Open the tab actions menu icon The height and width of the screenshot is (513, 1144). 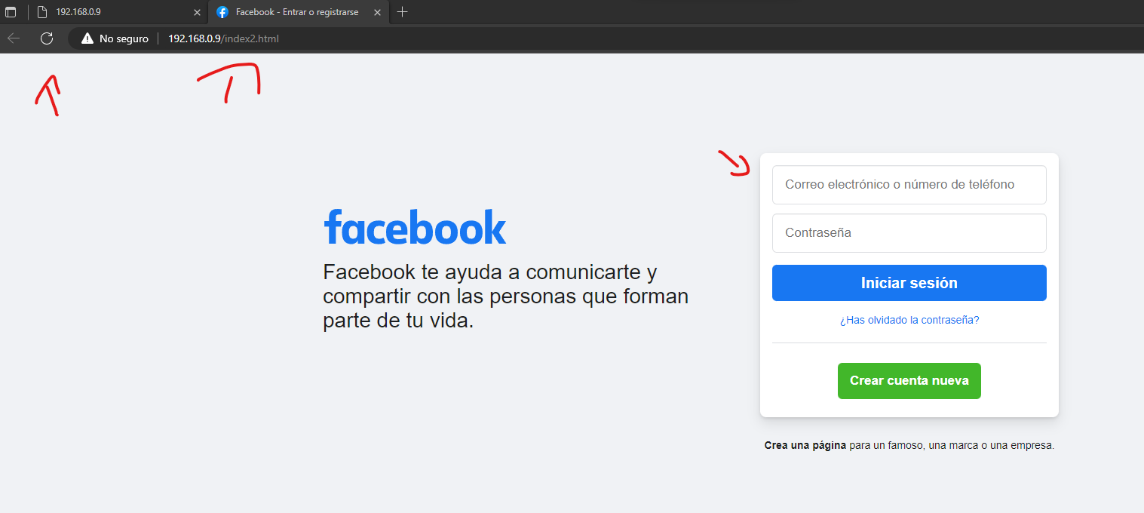coord(11,12)
